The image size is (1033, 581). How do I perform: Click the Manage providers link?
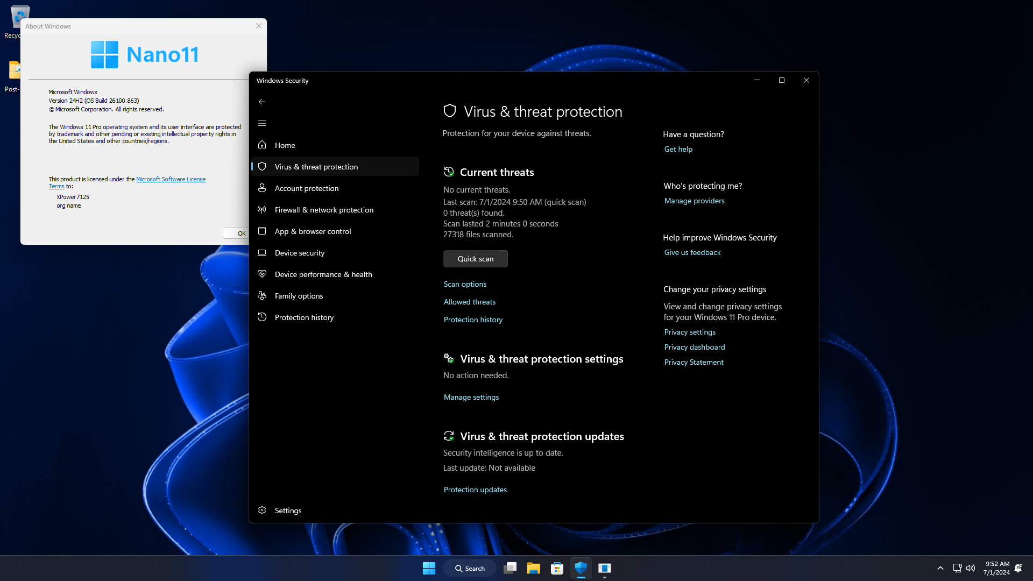pyautogui.click(x=694, y=201)
